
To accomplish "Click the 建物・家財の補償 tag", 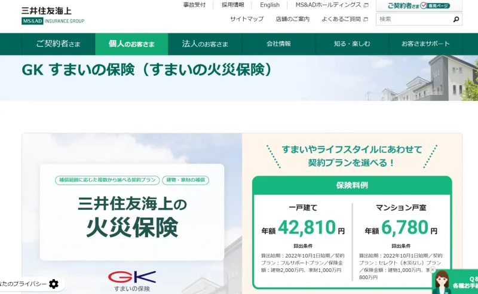I will click(185, 180).
